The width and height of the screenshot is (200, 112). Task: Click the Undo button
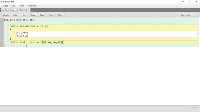pyautogui.click(x=15, y=15)
